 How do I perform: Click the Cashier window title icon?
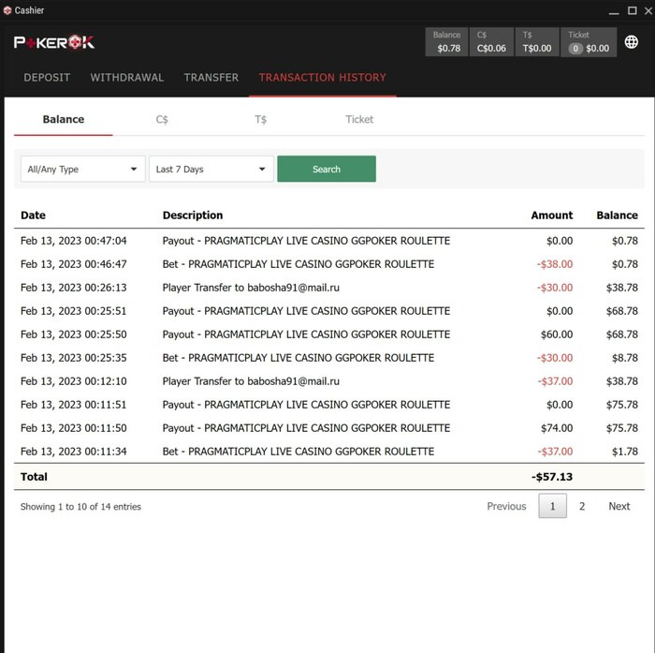(x=7, y=10)
